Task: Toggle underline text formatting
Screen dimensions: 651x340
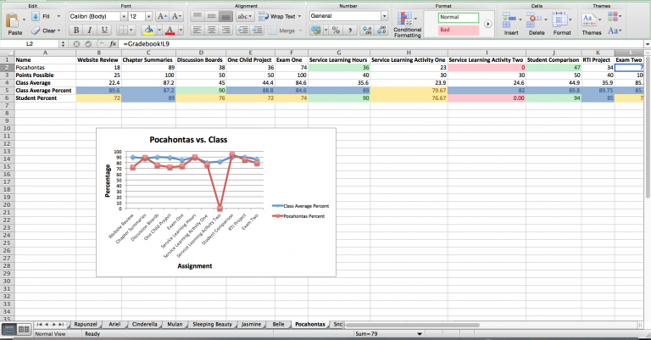Action: pyautogui.click(x=103, y=30)
